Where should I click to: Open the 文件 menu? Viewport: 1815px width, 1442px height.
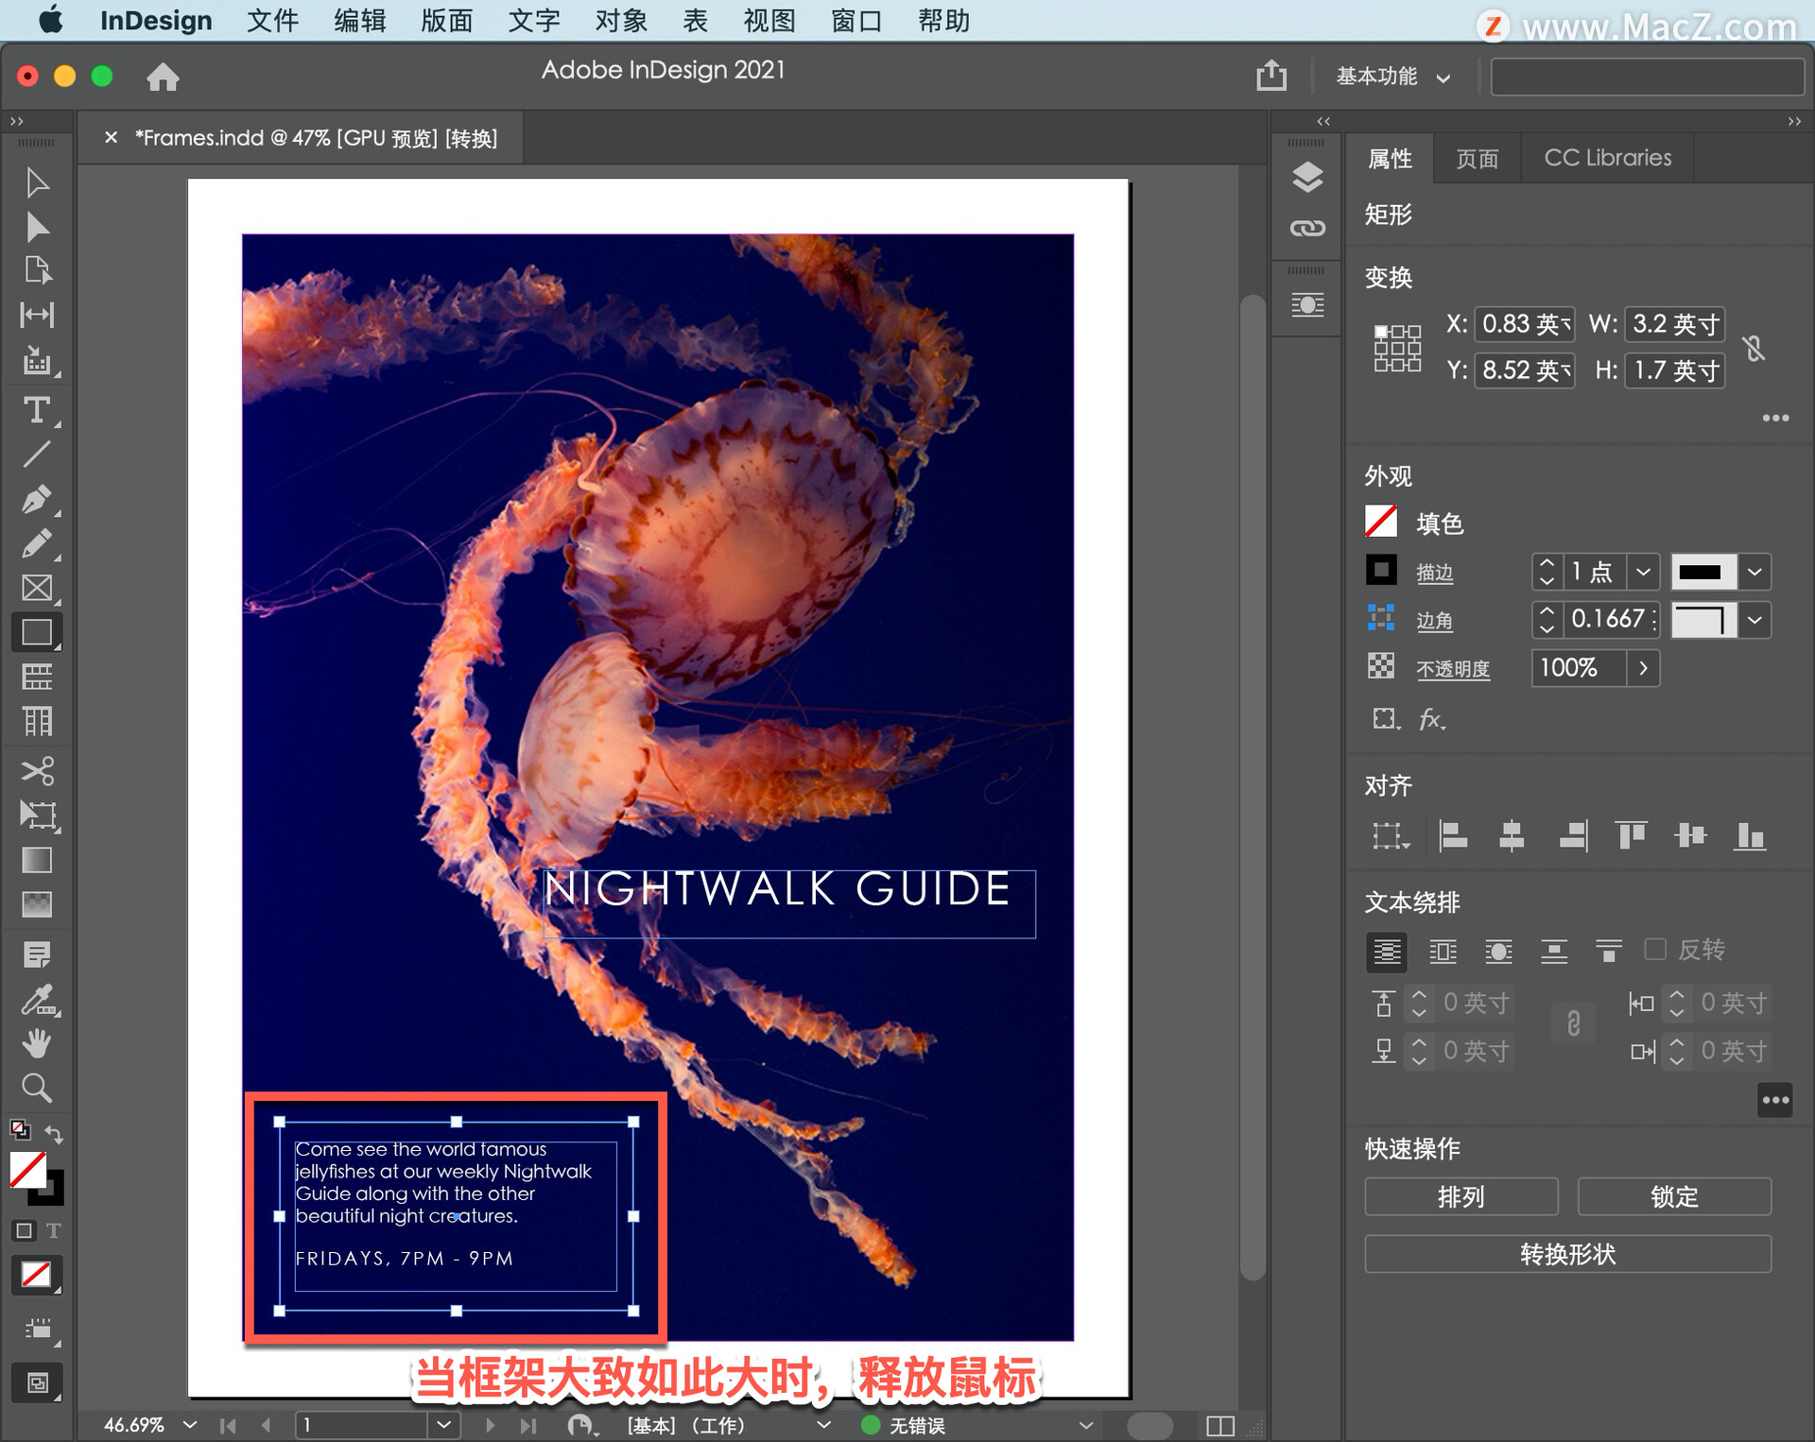point(272,21)
